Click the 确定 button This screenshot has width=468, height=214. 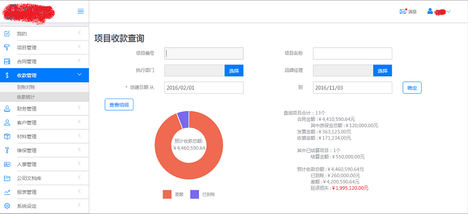point(412,88)
